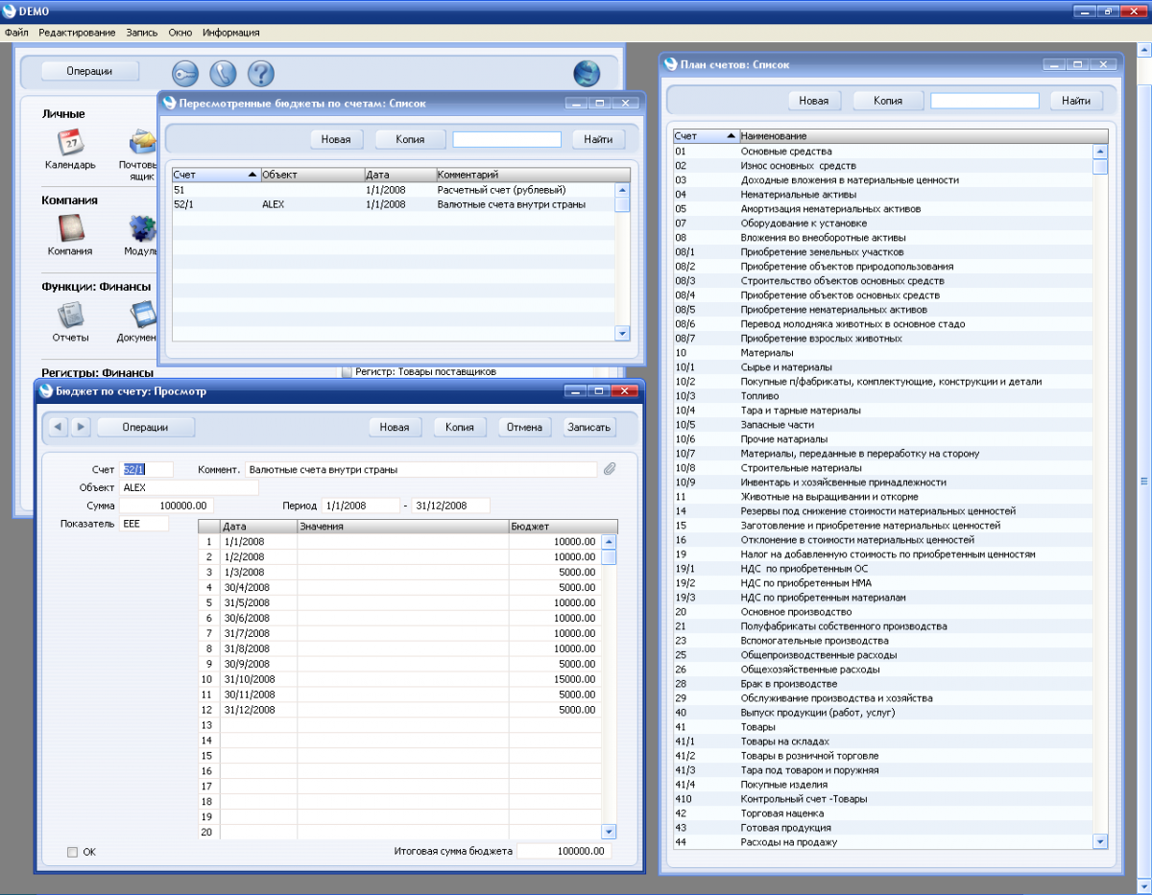Toggle the Регистр: Товары поставщиков checkbox
The height and width of the screenshot is (895, 1152).
pyautogui.click(x=348, y=372)
